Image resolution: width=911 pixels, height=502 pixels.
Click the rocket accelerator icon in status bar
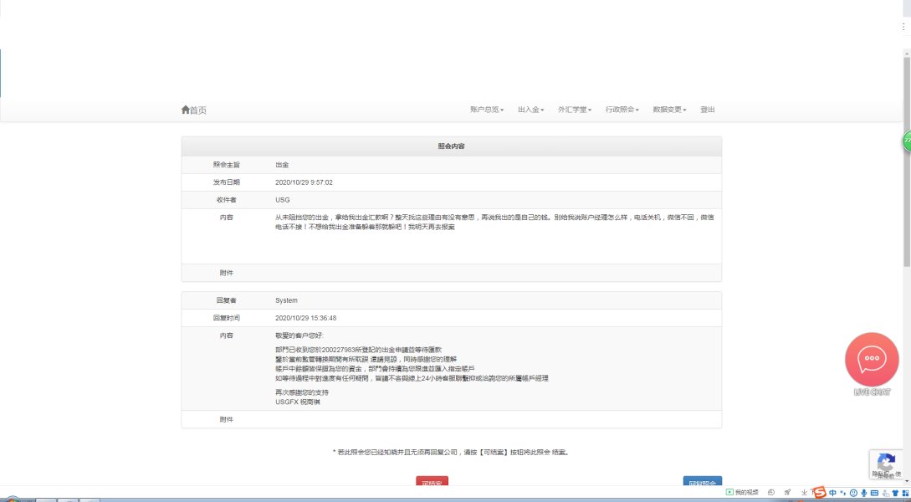[x=787, y=493]
